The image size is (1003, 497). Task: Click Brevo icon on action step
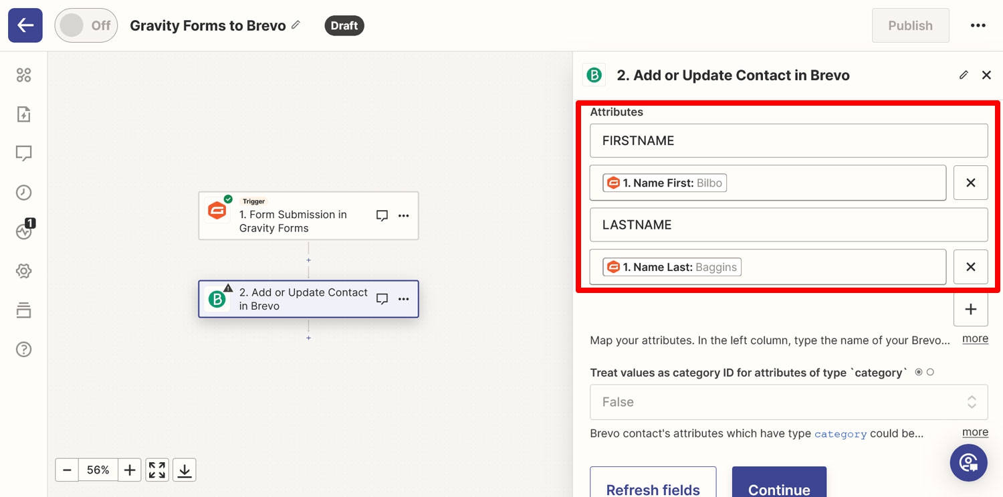[x=217, y=299]
